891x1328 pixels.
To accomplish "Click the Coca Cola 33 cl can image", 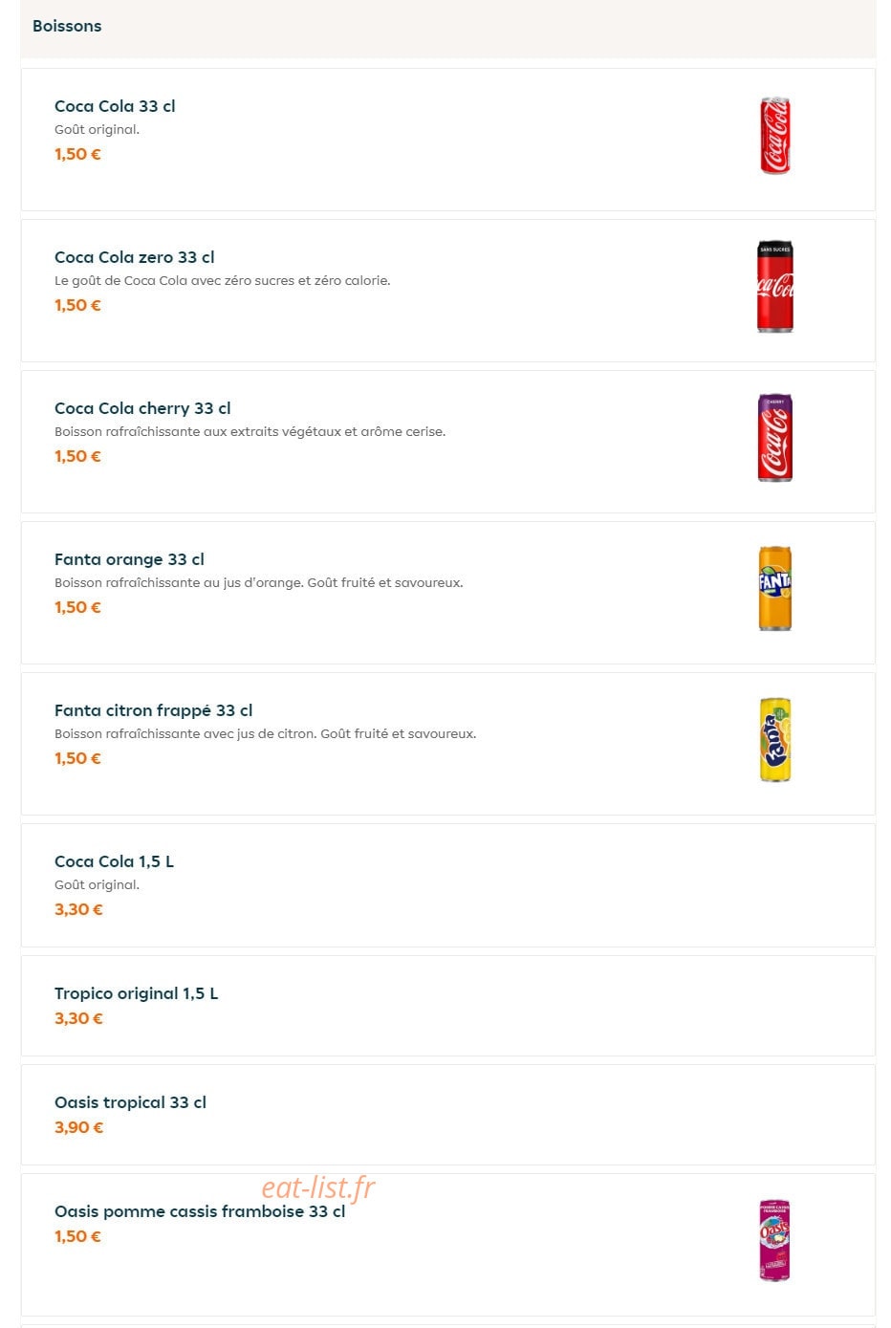I will [x=774, y=136].
